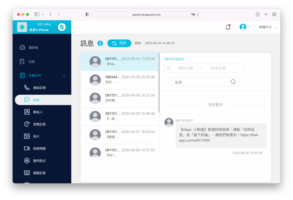Open Safari sidebar dropdown chevron

point(43,14)
